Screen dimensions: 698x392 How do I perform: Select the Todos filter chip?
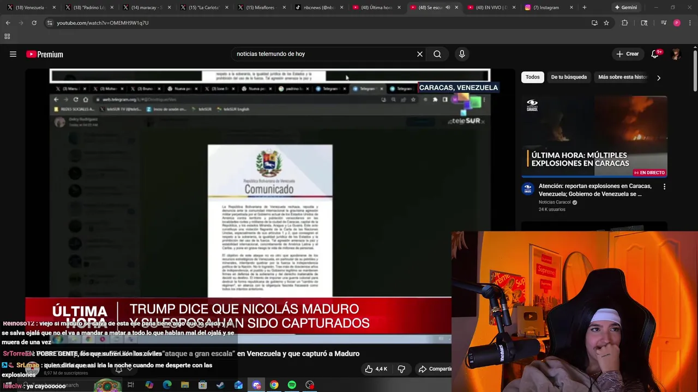(x=533, y=77)
